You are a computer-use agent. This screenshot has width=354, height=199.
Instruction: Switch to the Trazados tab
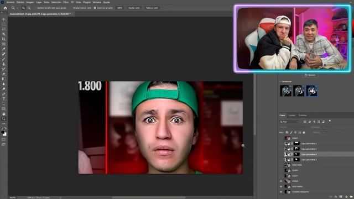303,116
